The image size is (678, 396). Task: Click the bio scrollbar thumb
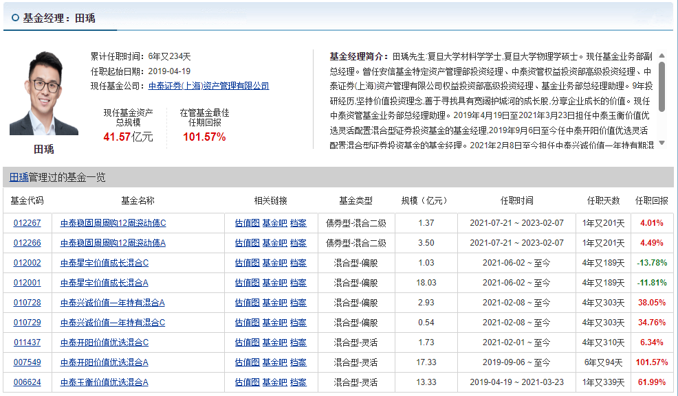coord(661,86)
